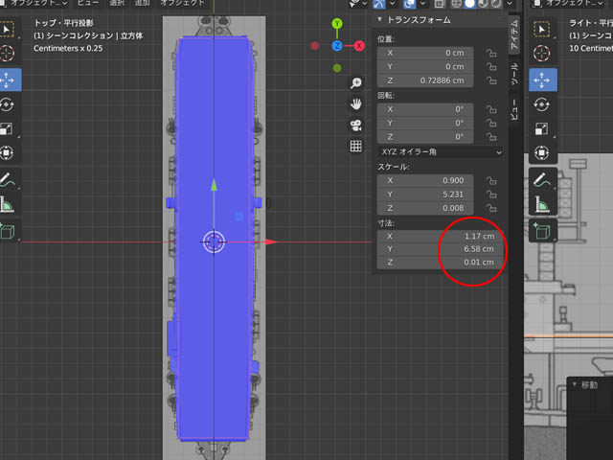Open the オブジェクト header menu
This screenshot has height=460, width=613.
pos(182,3)
